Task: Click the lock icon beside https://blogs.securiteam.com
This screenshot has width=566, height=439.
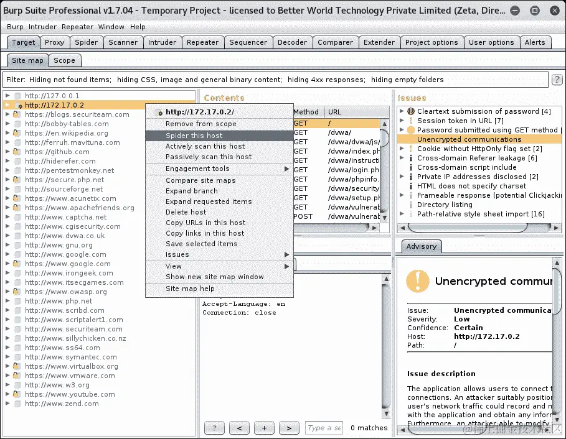Action: coord(17,114)
